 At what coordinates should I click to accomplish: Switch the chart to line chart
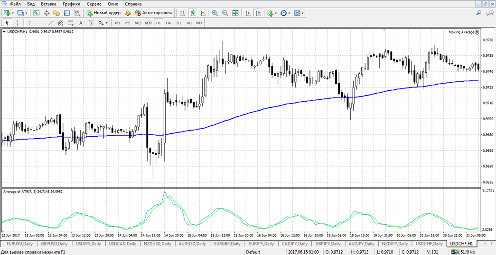click(x=203, y=13)
